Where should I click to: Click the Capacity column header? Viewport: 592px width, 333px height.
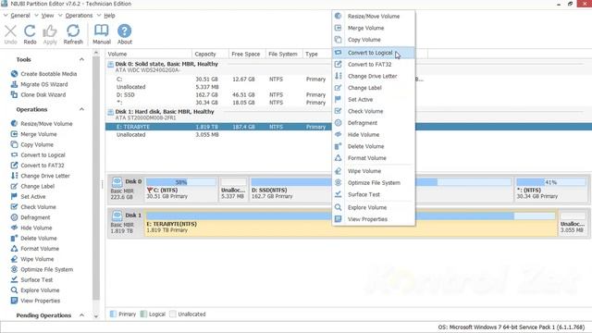point(210,54)
